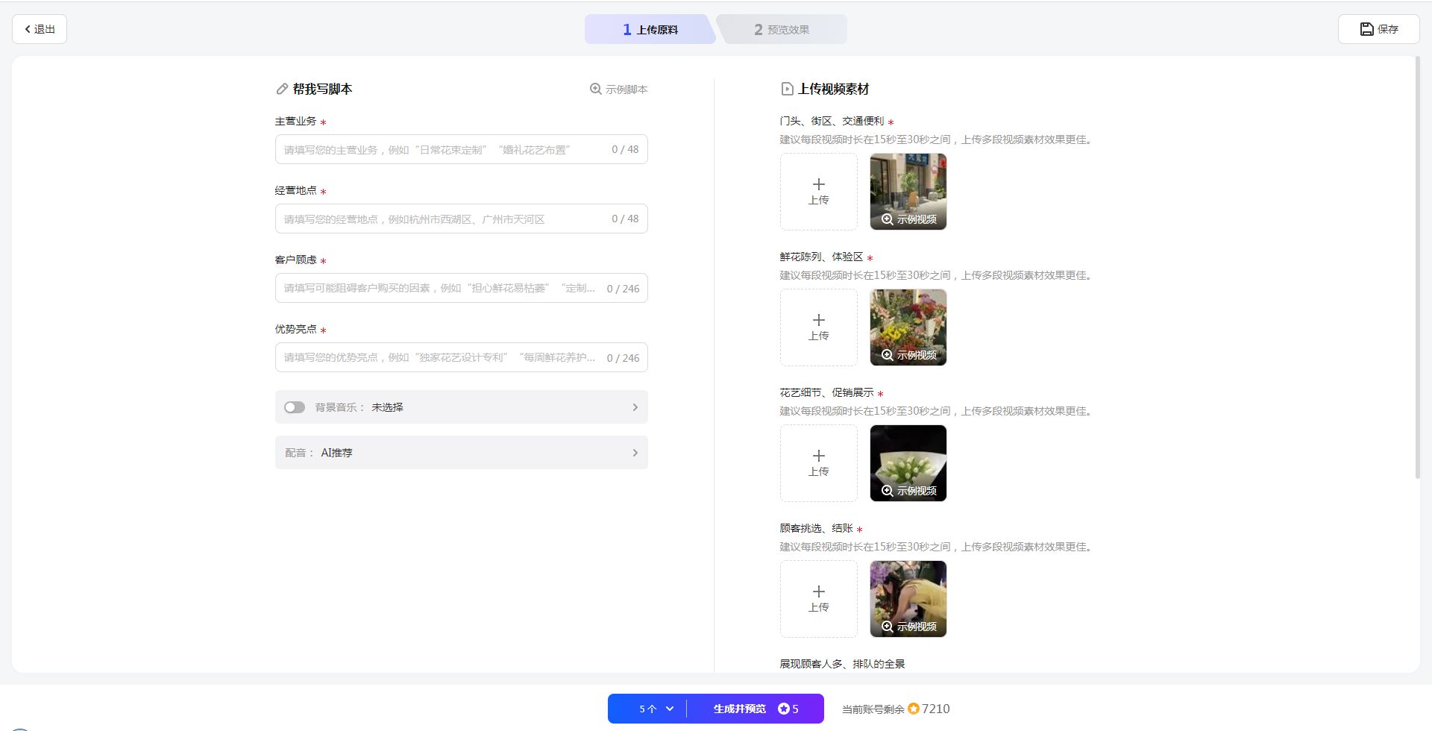Click plus upload for storefront street footage
Image resolution: width=1432 pixels, height=731 pixels.
tap(818, 192)
